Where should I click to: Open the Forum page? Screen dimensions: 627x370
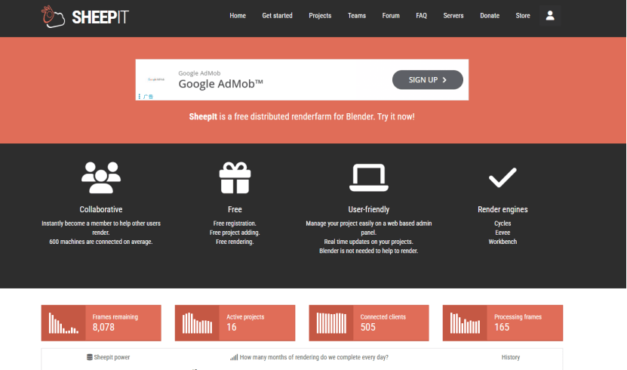tap(391, 16)
